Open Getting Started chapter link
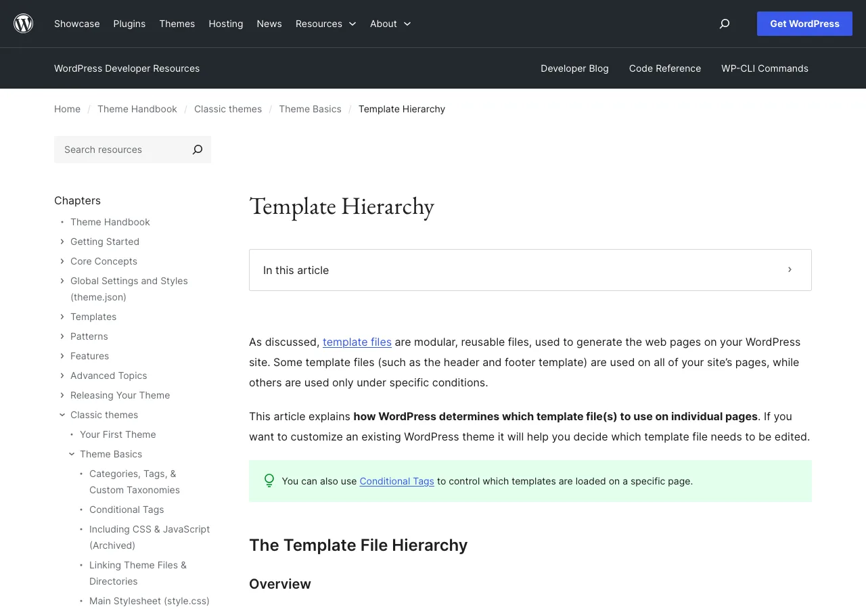866x609 pixels. coord(105,242)
